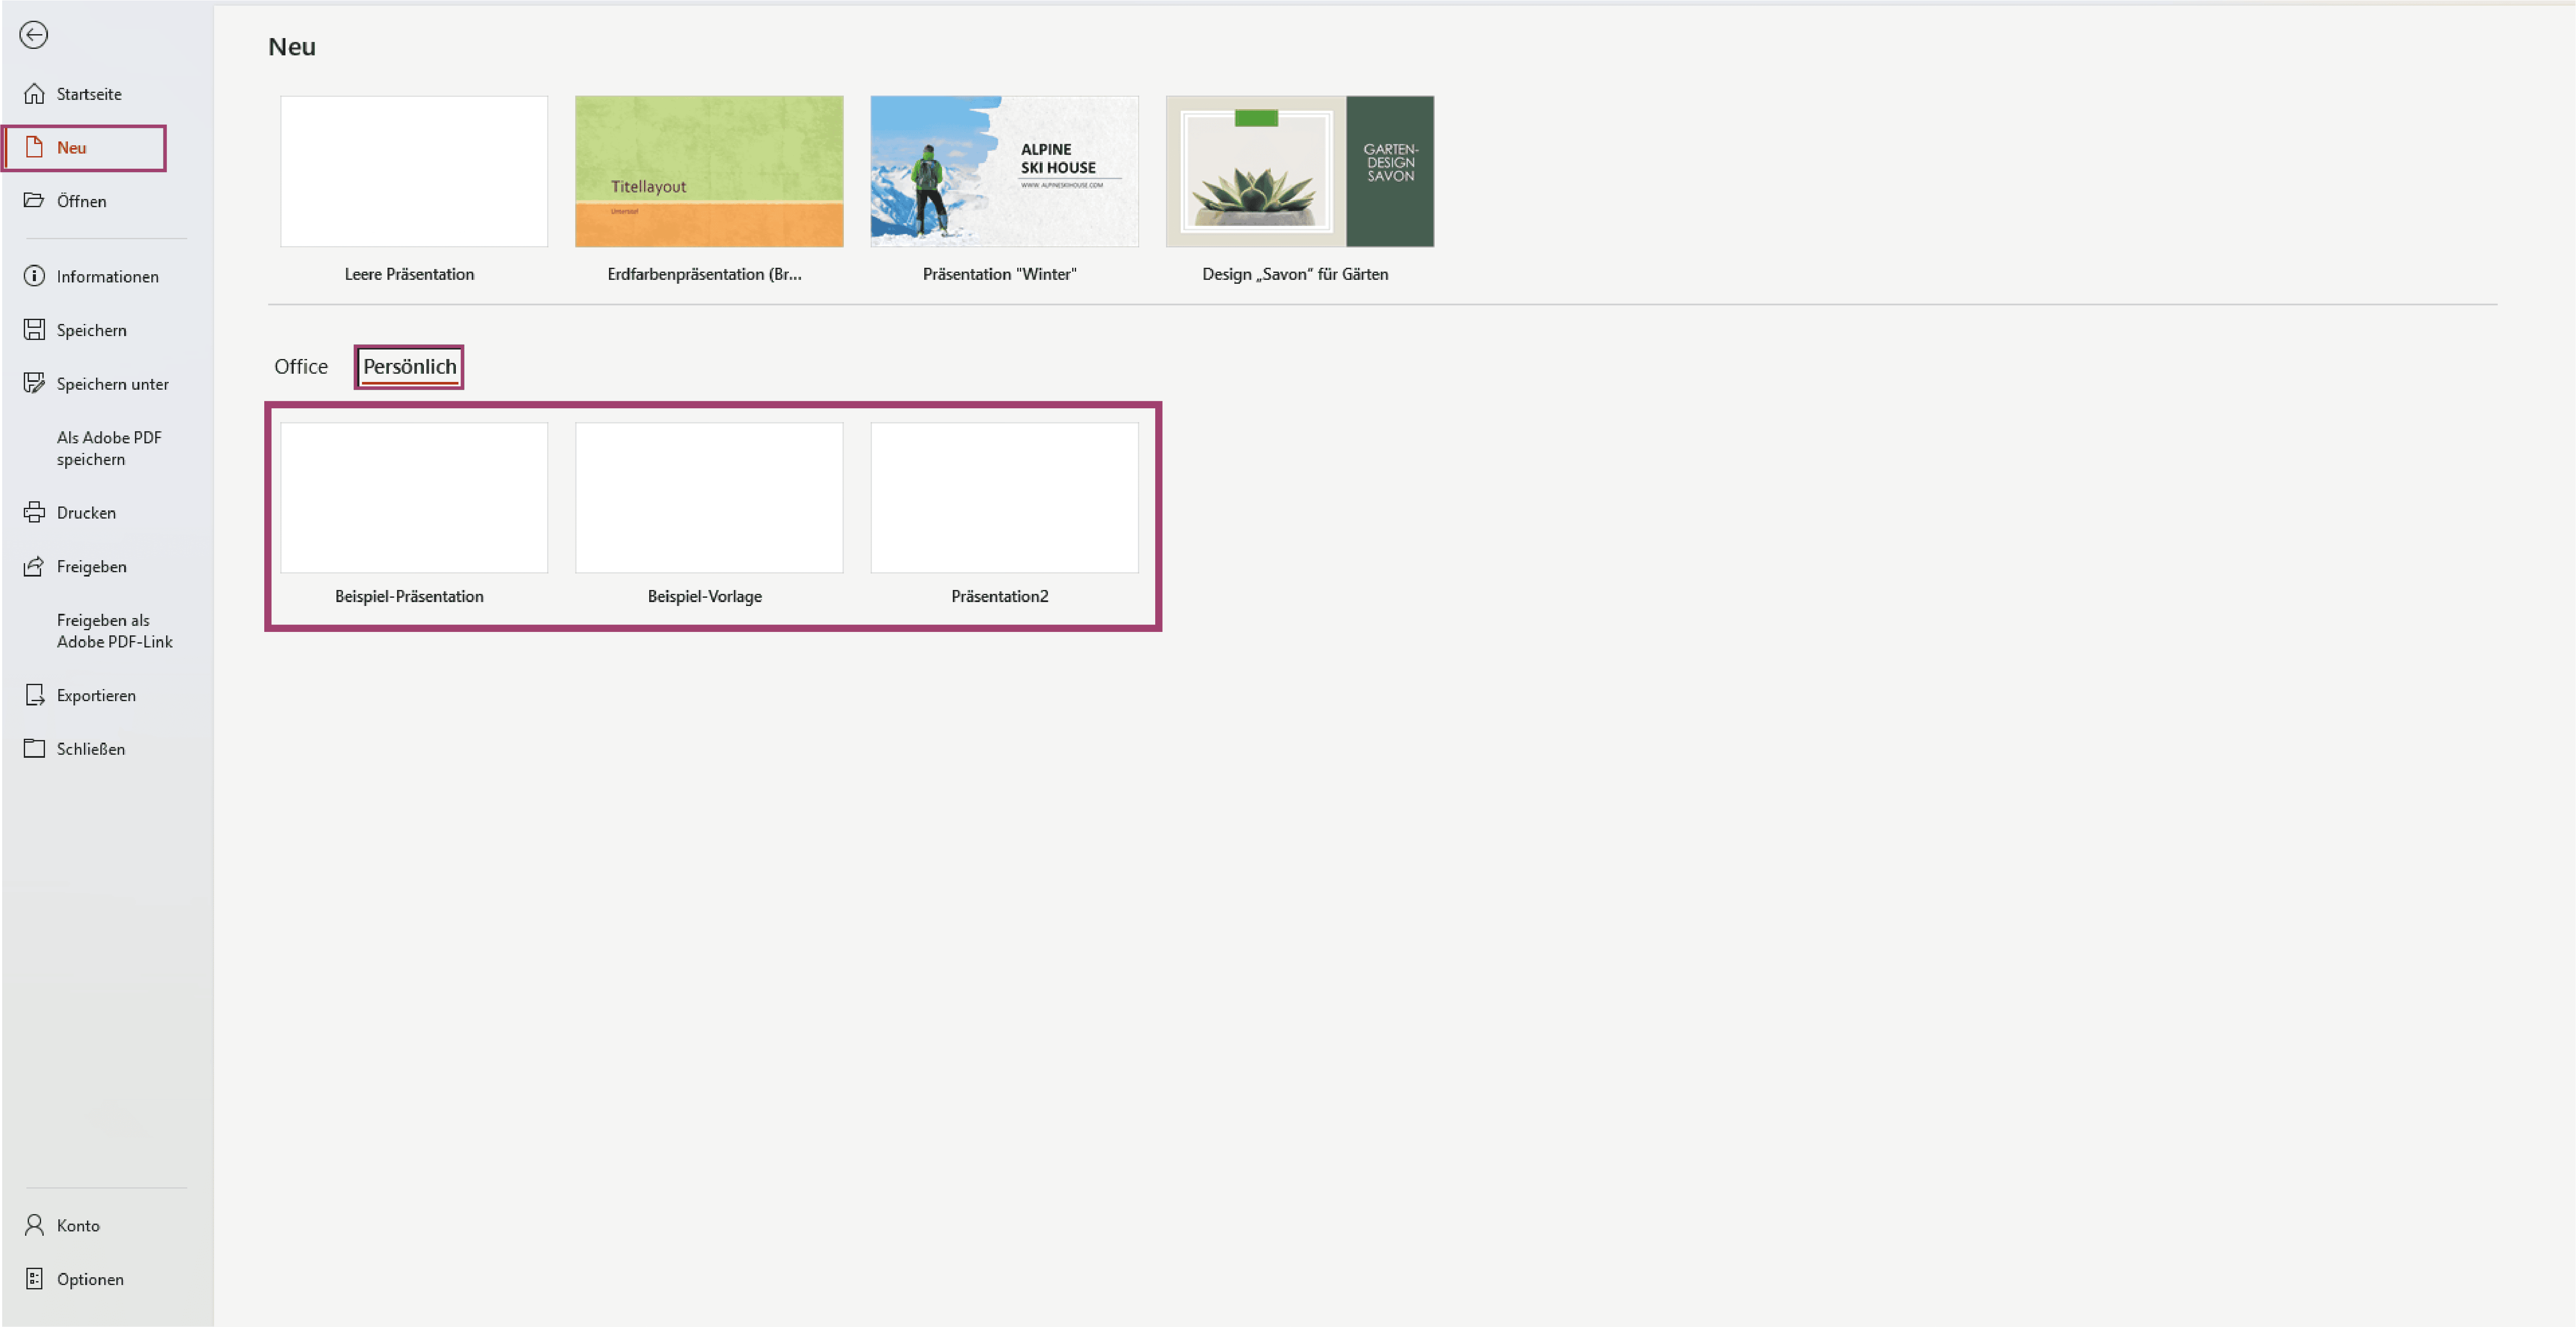Select the Leere Präsentation thumbnail
This screenshot has height=1327, width=2576.
click(x=414, y=171)
